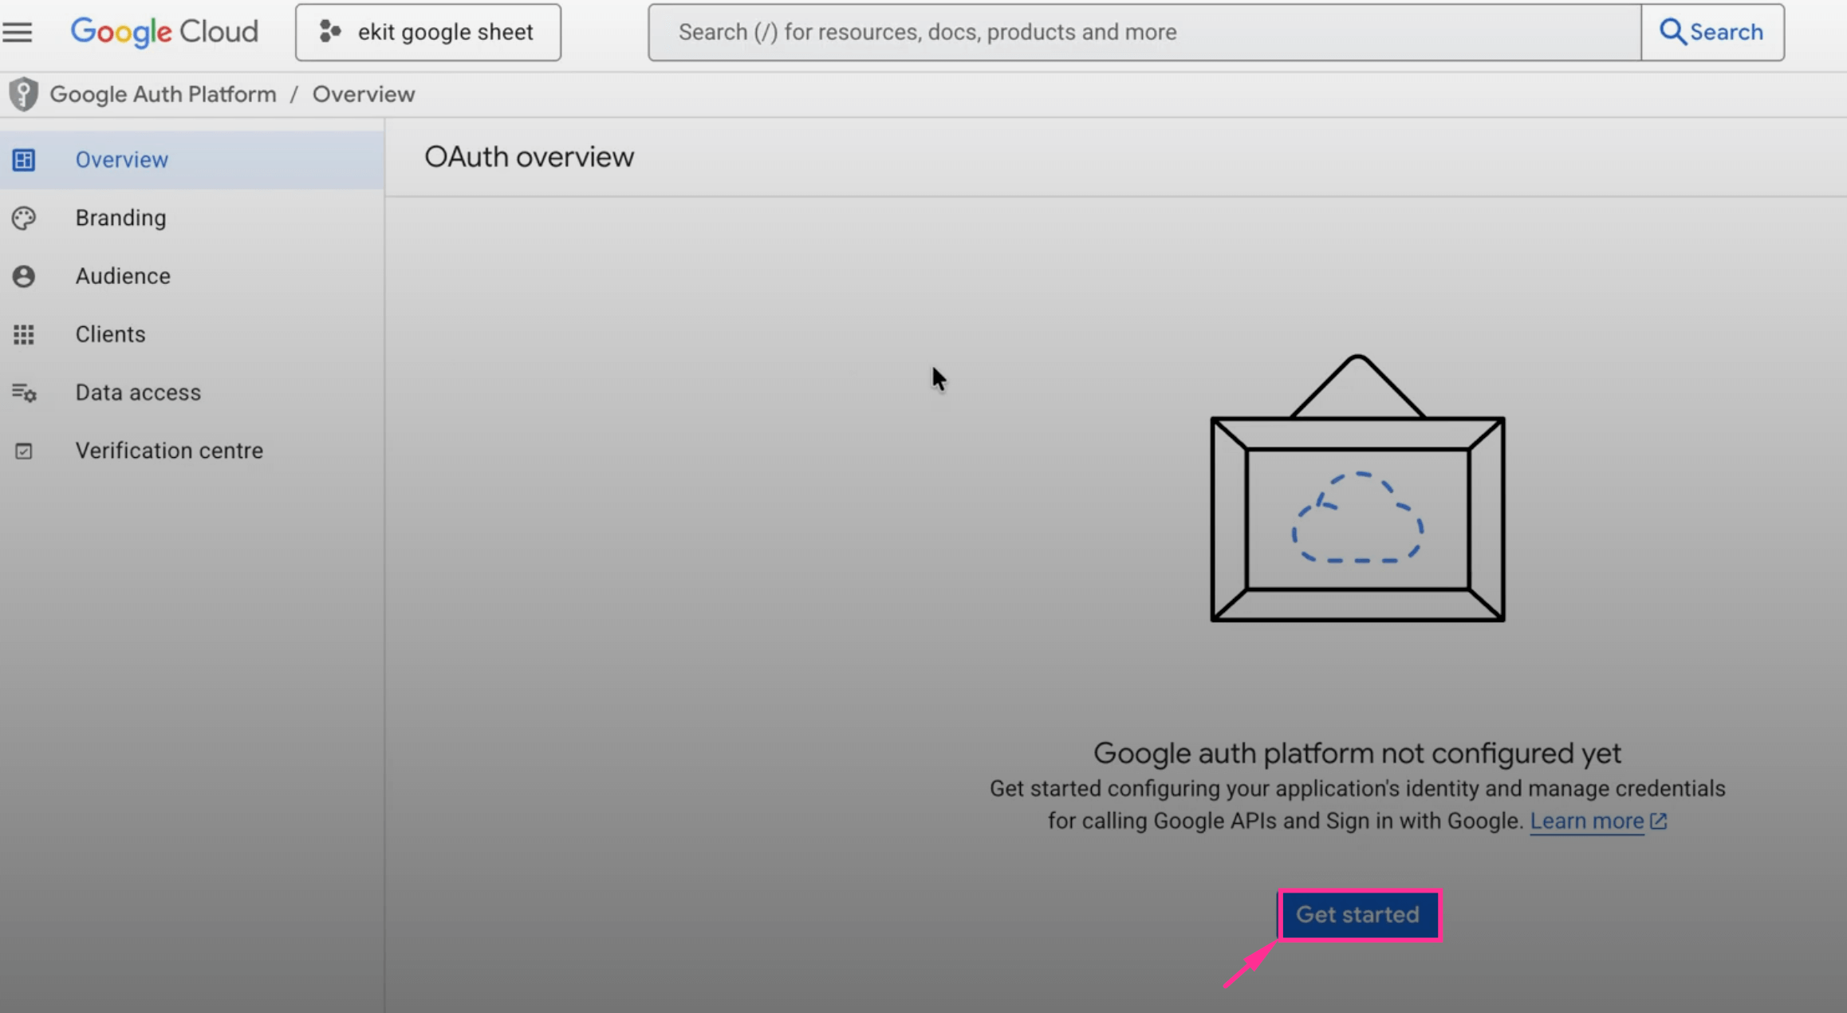Open the hamburger navigation menu
1847x1013 pixels.
click(17, 32)
